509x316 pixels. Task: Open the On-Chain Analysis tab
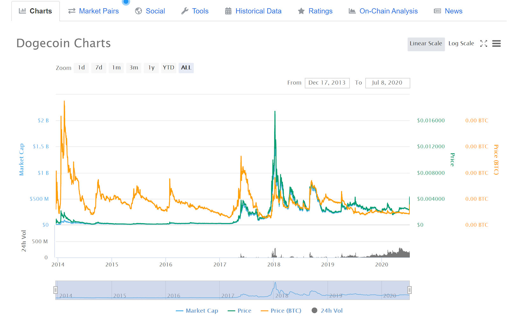[x=383, y=11]
